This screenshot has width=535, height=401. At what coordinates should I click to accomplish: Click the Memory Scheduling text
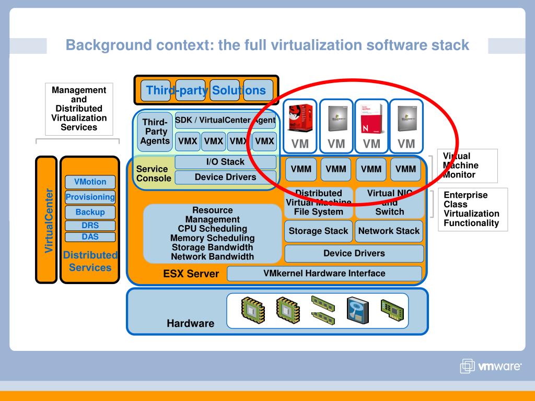coord(212,238)
